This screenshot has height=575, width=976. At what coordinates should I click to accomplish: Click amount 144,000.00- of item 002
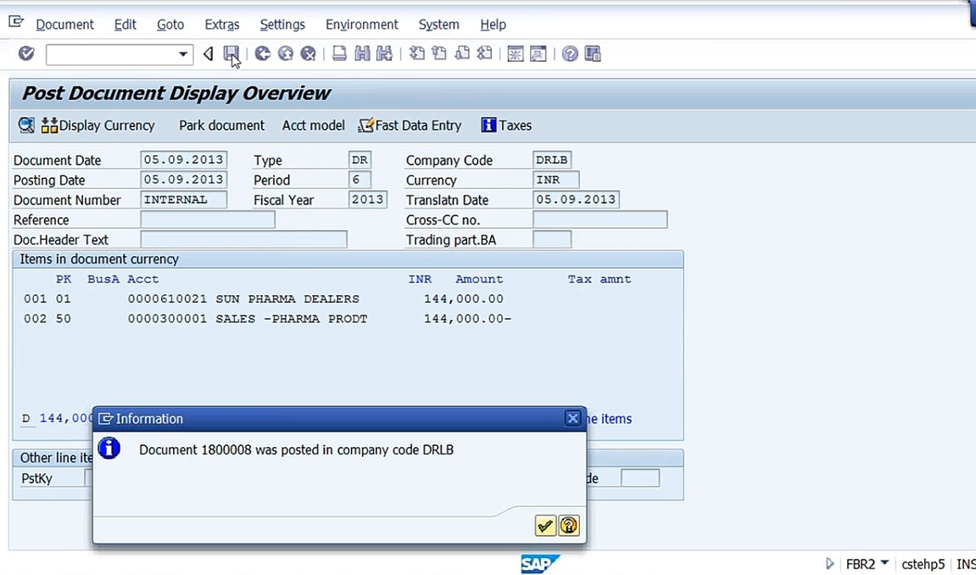[x=467, y=319]
